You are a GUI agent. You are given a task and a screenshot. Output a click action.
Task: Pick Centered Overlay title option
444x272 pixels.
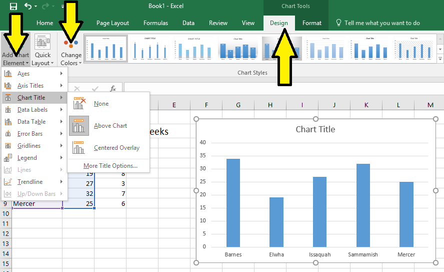(x=116, y=148)
